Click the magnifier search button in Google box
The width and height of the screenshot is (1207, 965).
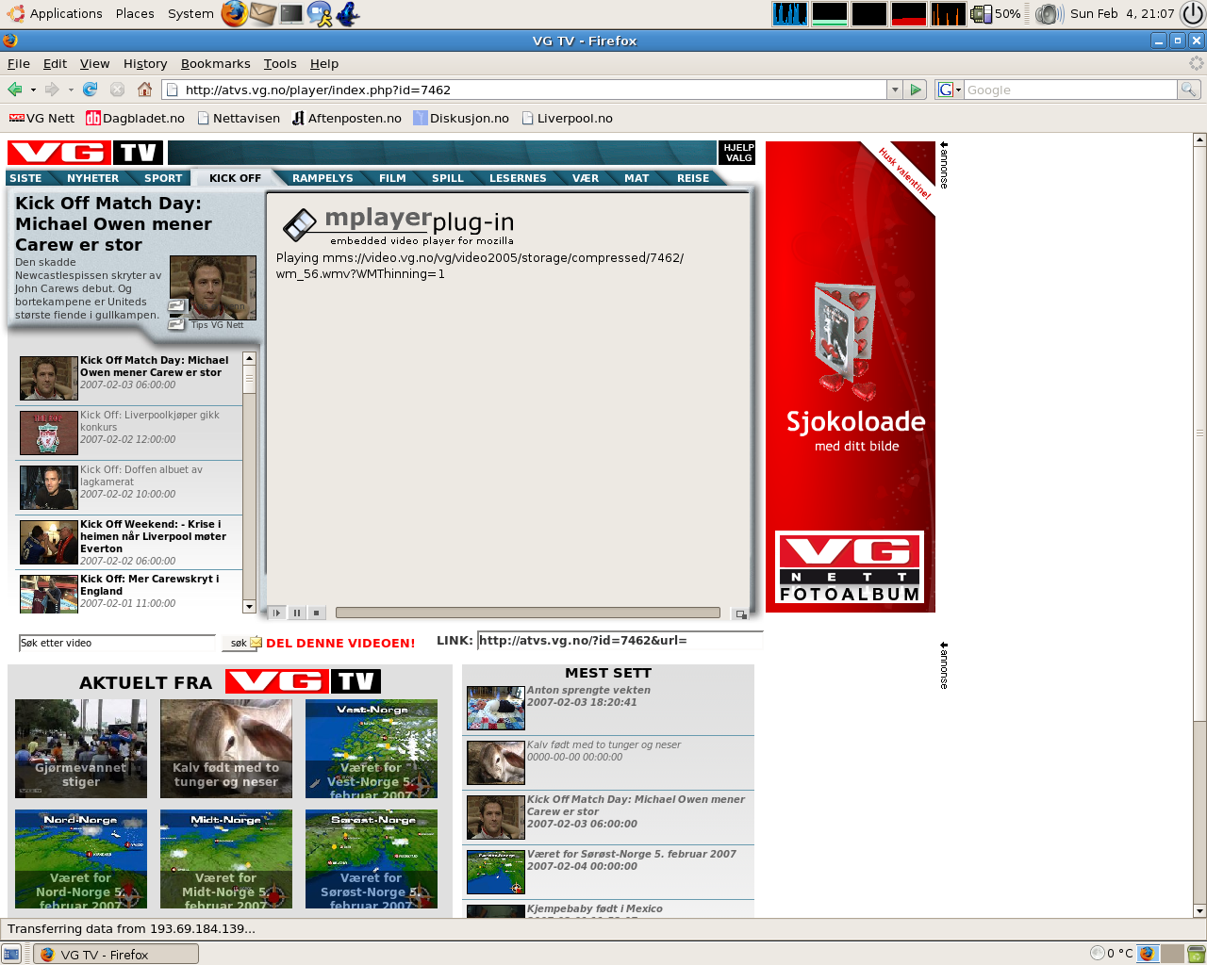coord(1189,90)
